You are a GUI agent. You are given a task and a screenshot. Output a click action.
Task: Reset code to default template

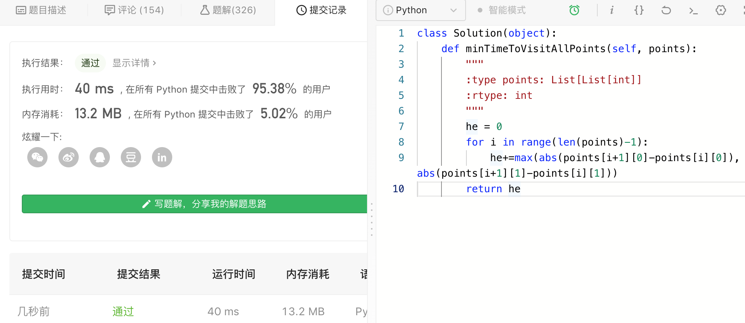[x=666, y=10]
